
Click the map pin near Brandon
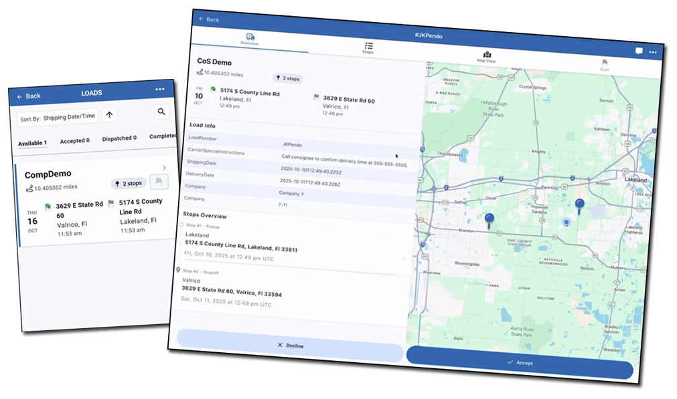tap(490, 219)
